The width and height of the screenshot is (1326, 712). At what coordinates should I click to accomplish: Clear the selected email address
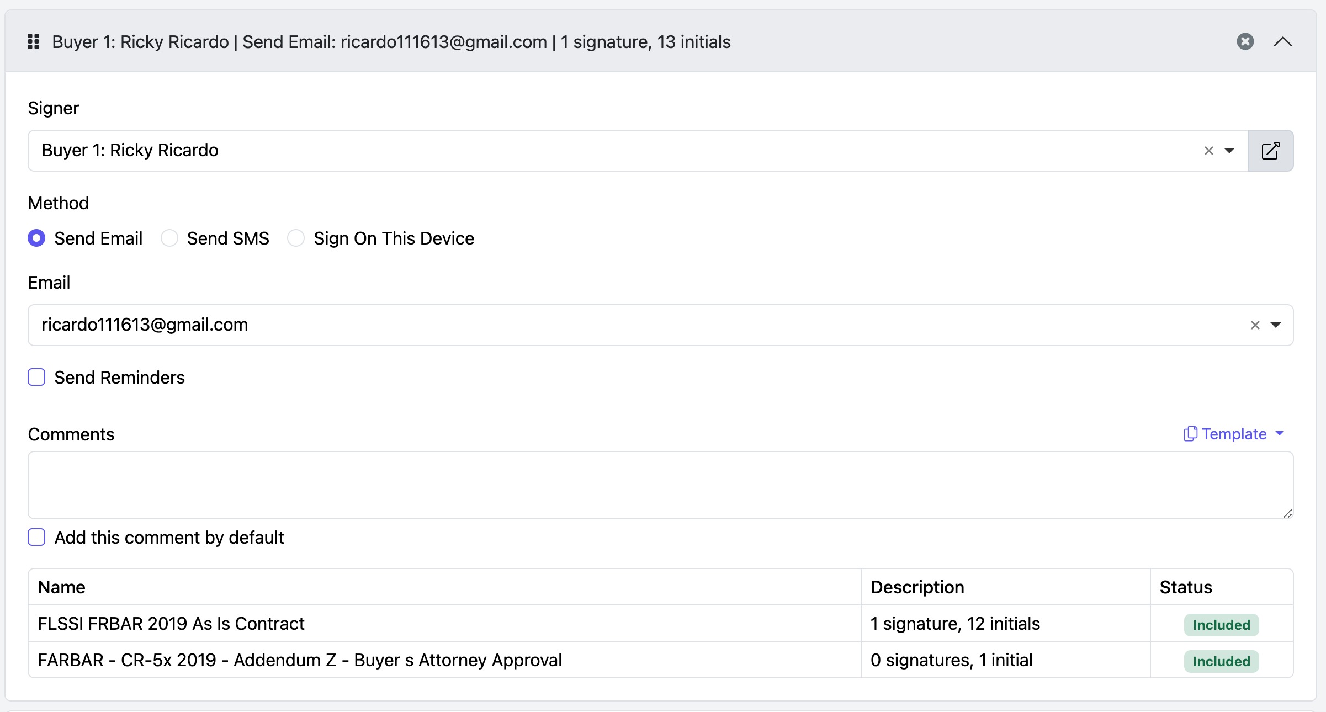1255,325
